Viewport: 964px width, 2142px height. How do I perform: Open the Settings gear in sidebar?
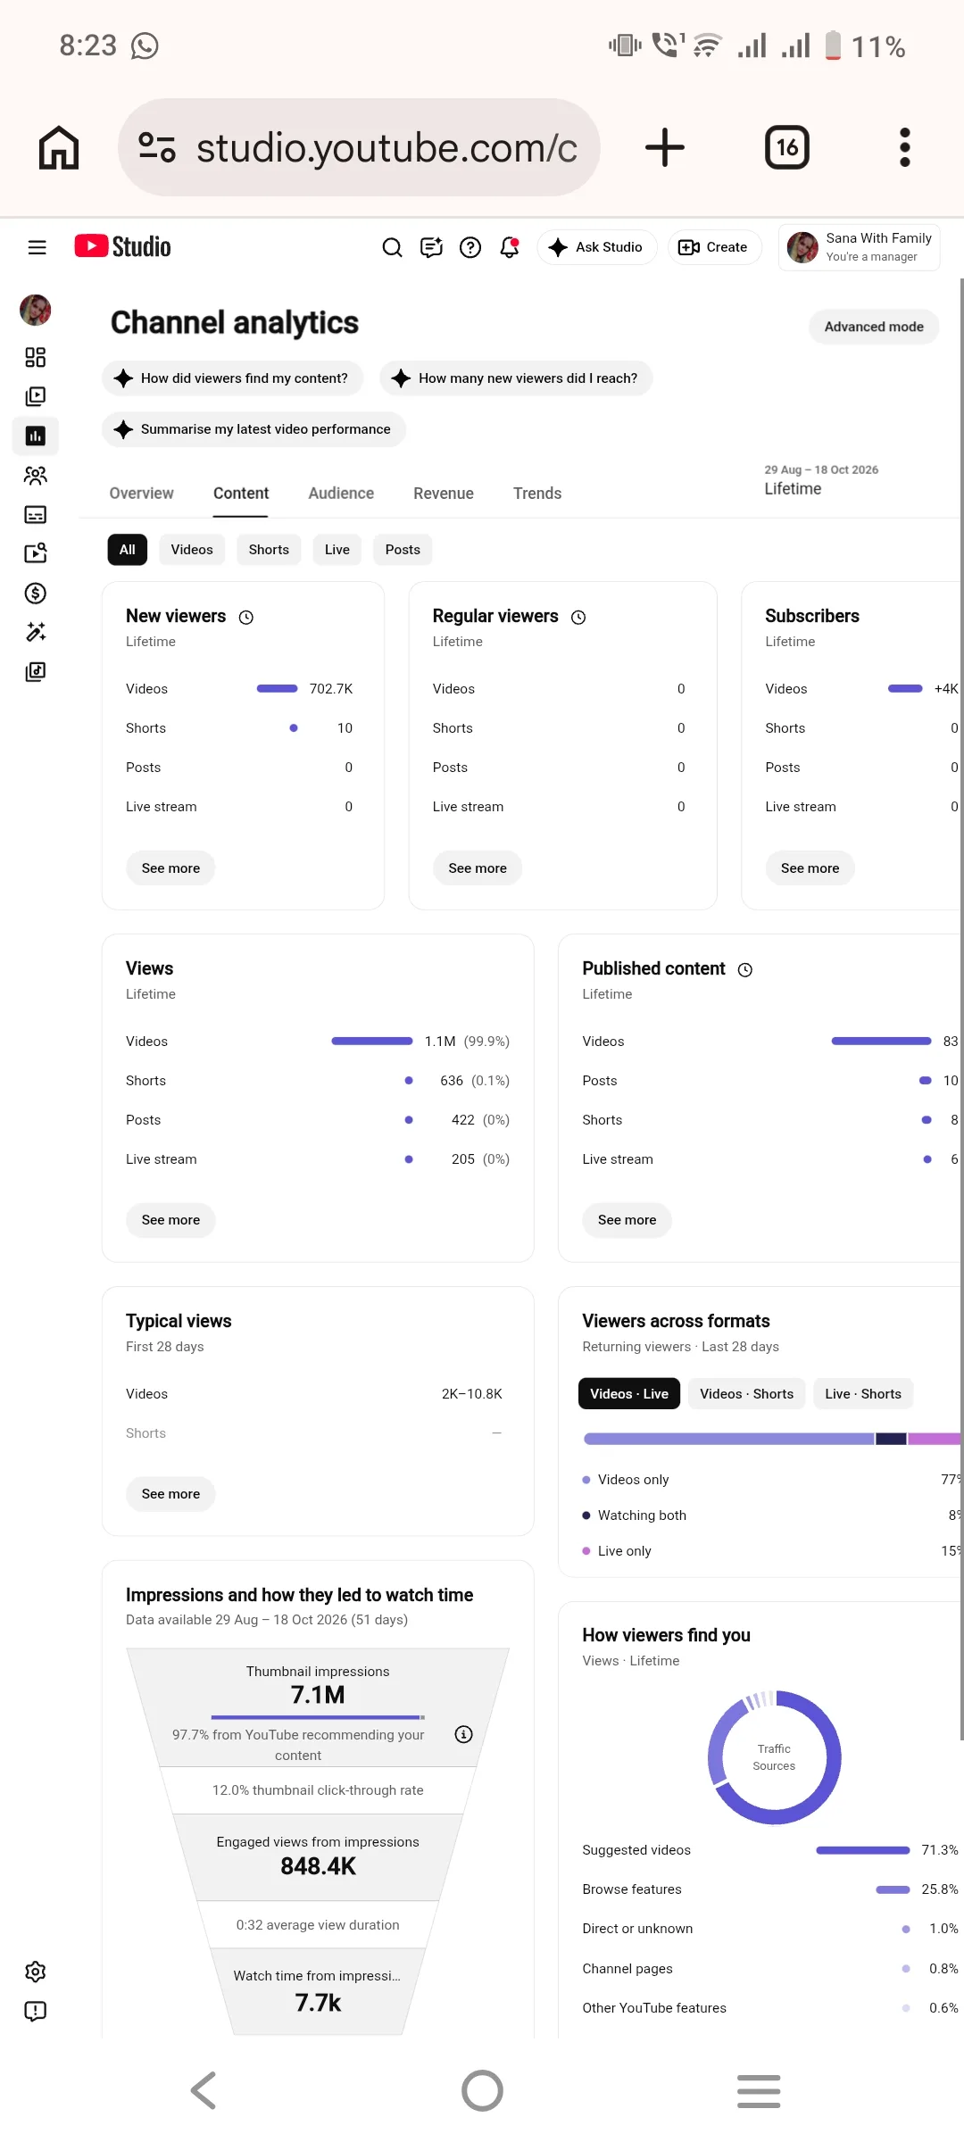click(x=36, y=1972)
